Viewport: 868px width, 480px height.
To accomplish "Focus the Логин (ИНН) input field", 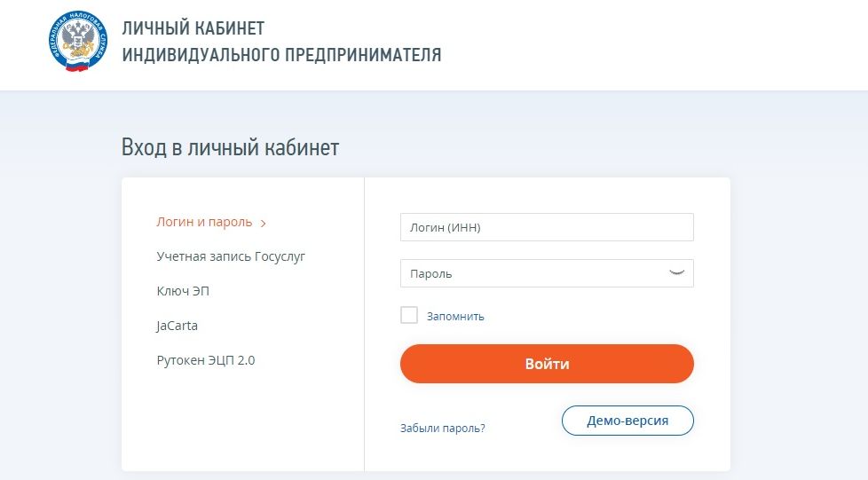I will [547, 227].
